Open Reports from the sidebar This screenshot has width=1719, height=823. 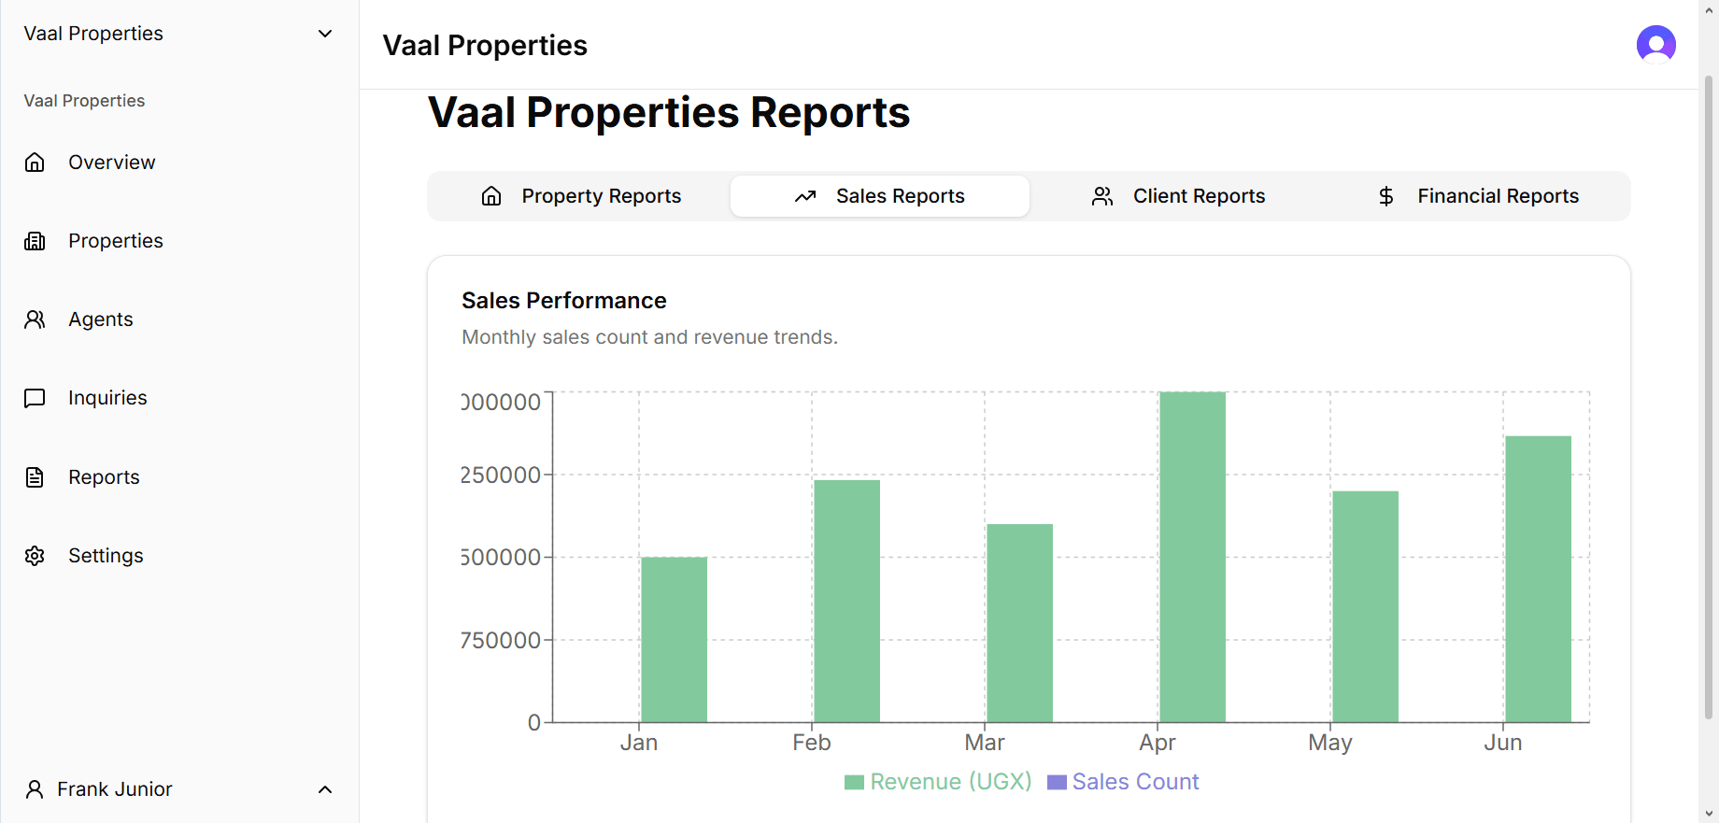point(104,477)
